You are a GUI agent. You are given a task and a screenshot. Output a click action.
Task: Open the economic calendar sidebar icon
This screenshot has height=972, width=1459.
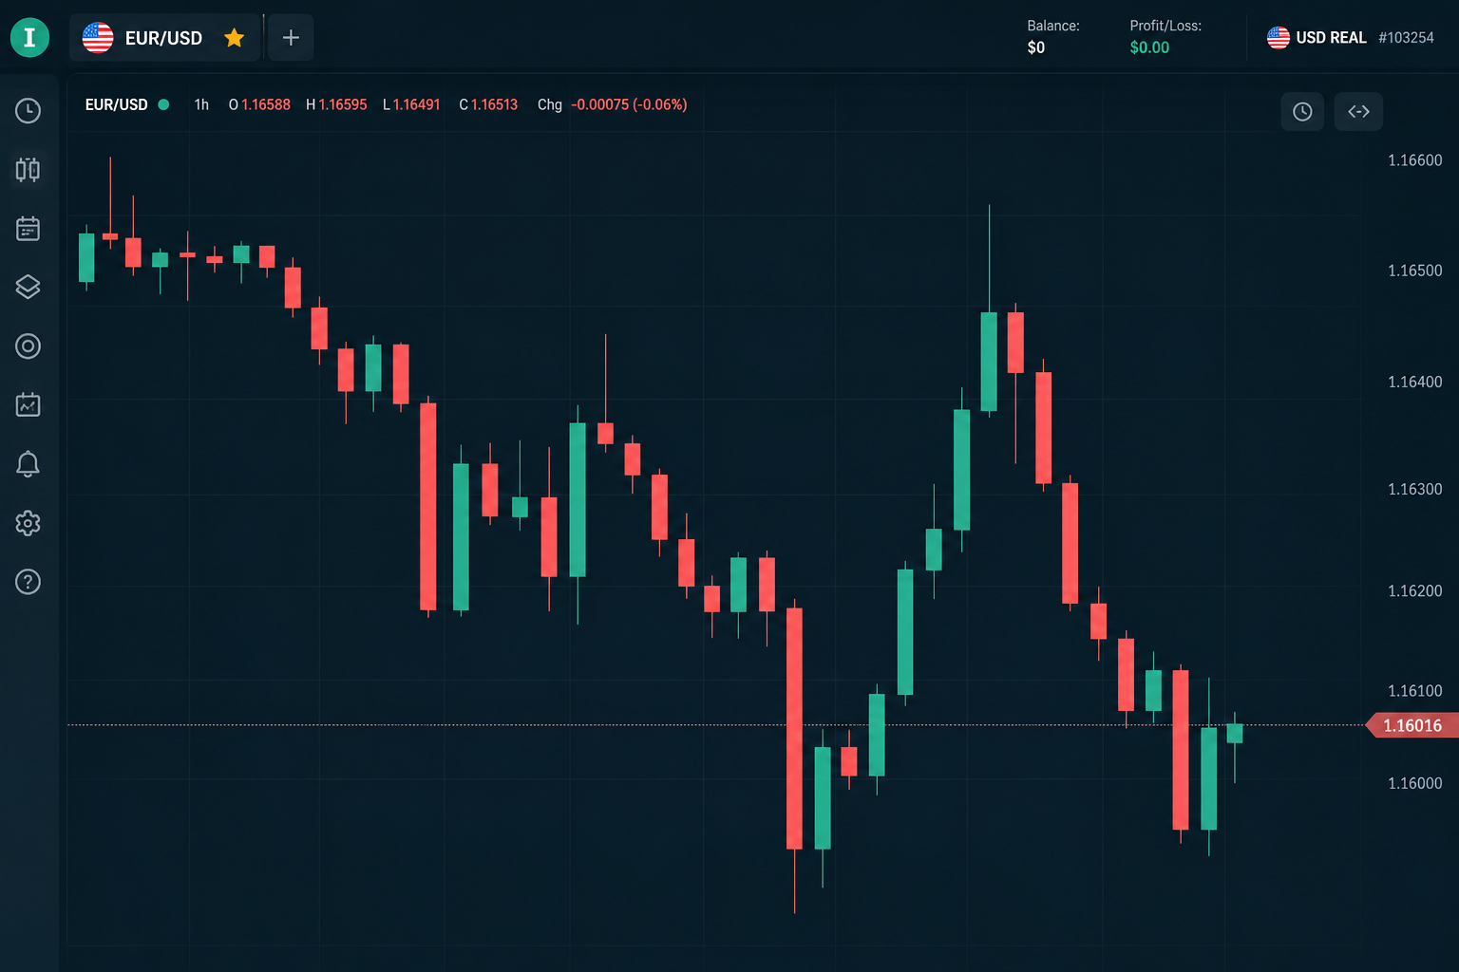point(28,229)
